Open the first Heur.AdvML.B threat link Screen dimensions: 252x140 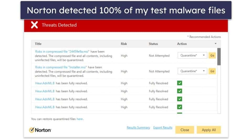[x=45, y=83]
